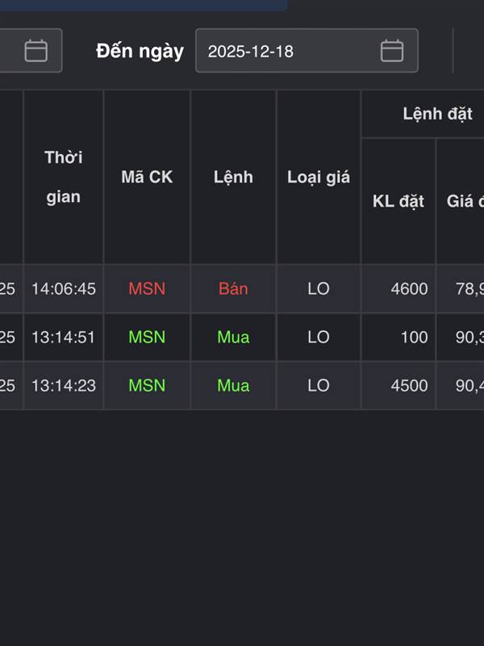Sort by the Thời gian column header
Image resolution: width=484 pixels, height=646 pixels.
pos(64,177)
